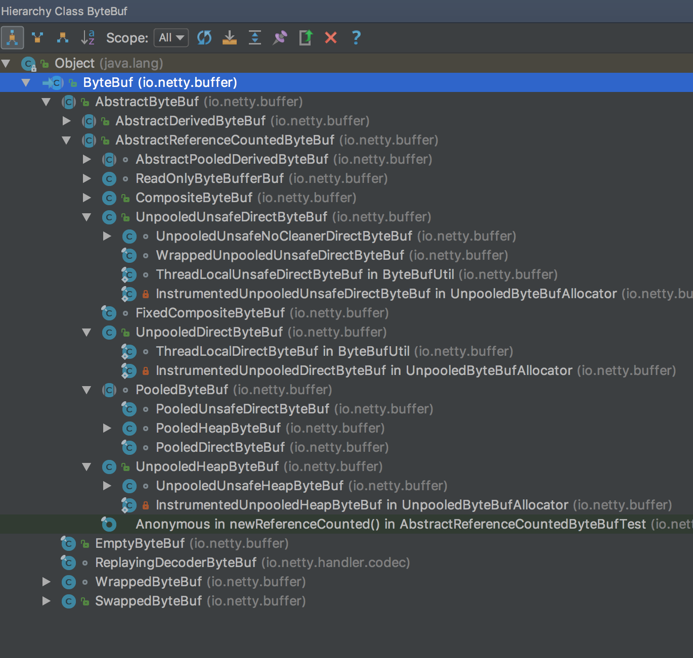Select WrappedUnpooledUnsafeDirectByteBuf row
This screenshot has width=693, height=658.
point(346,255)
